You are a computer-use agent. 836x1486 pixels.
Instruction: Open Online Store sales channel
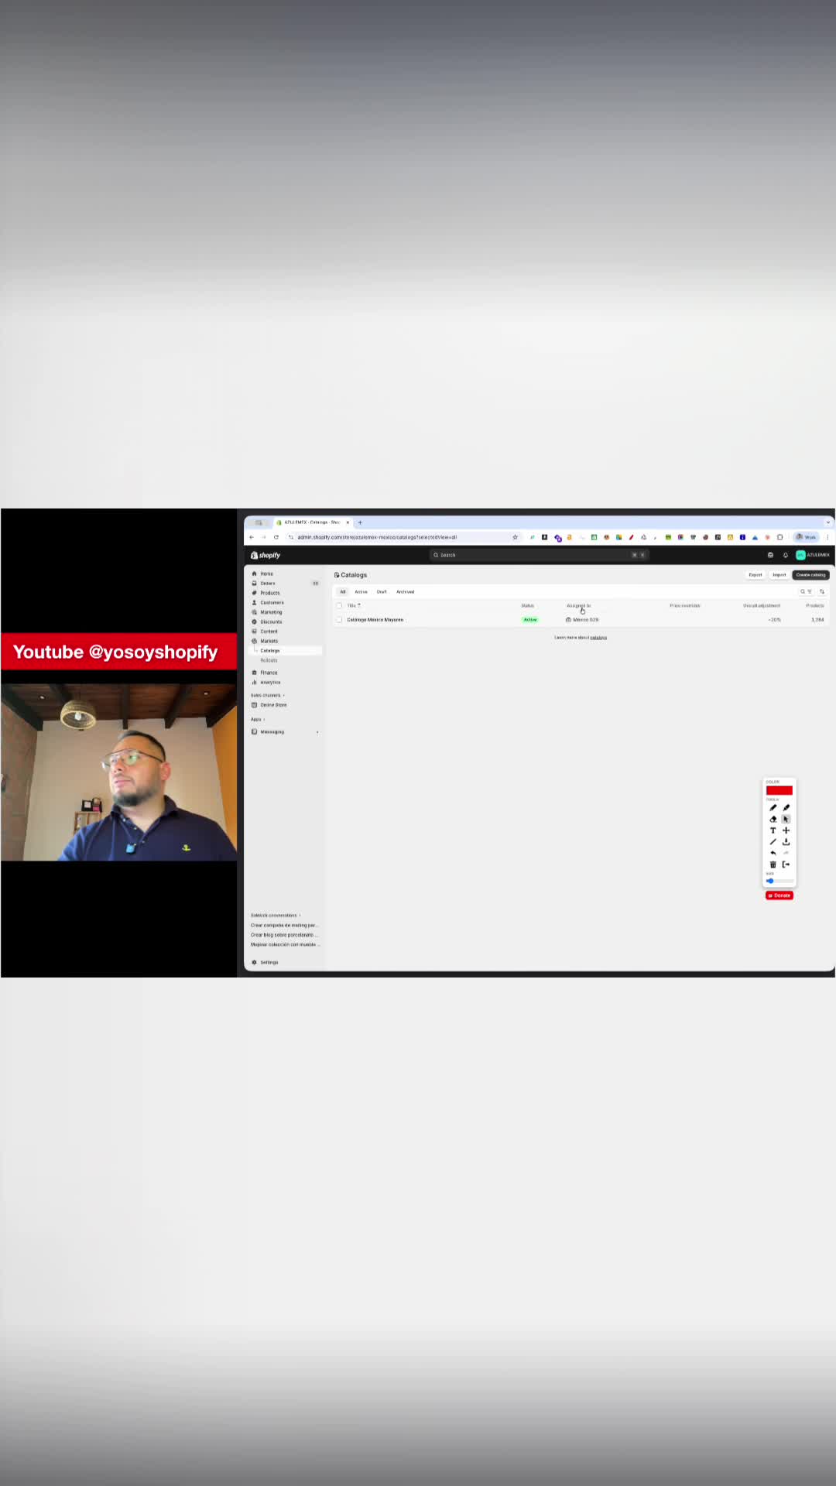pos(273,705)
